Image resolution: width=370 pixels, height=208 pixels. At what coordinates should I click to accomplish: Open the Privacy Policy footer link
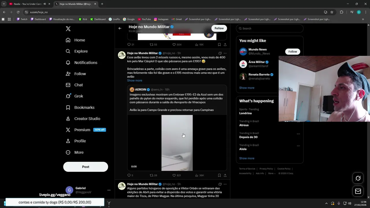click(x=266, y=169)
